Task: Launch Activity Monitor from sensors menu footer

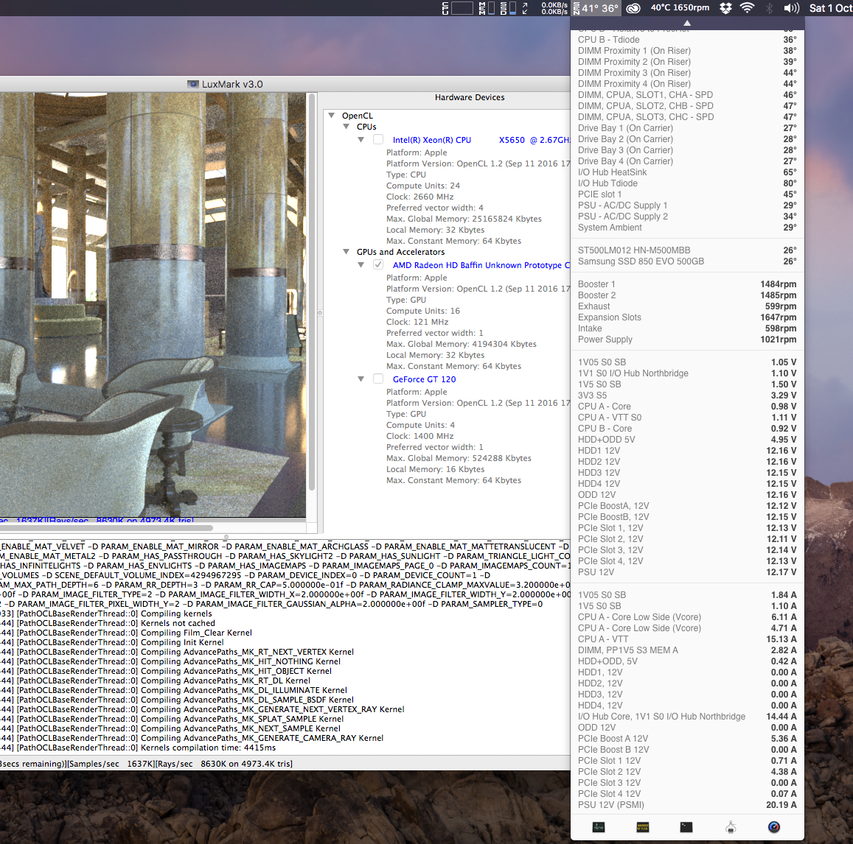Action: coord(599,827)
